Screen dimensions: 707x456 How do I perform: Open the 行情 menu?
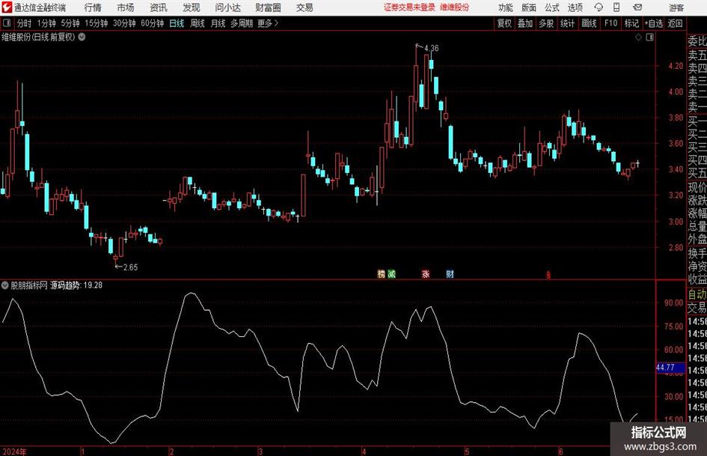[x=93, y=7]
